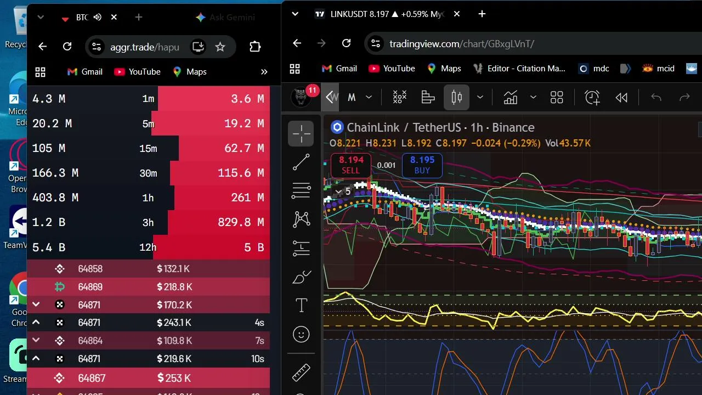Image resolution: width=702 pixels, height=395 pixels.
Task: Open the forecasting and measurement tools
Action: 301,248
